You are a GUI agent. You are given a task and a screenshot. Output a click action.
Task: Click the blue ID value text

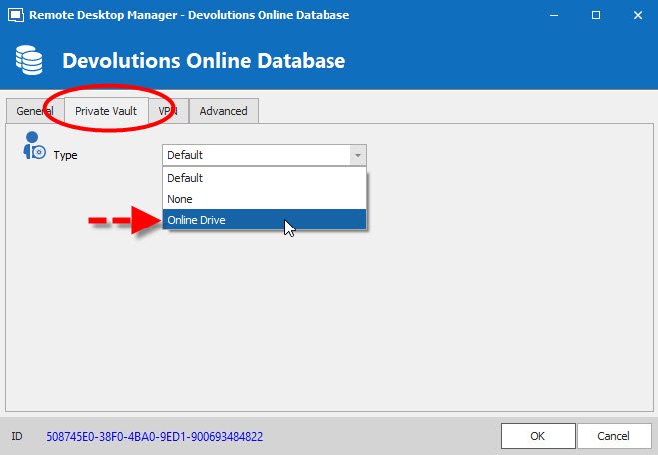tap(154, 437)
